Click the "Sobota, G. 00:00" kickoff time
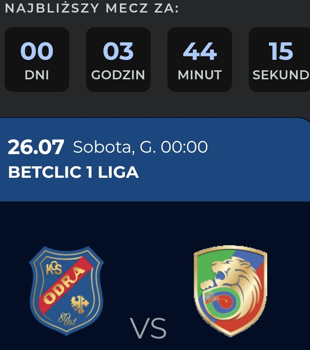 click(140, 148)
